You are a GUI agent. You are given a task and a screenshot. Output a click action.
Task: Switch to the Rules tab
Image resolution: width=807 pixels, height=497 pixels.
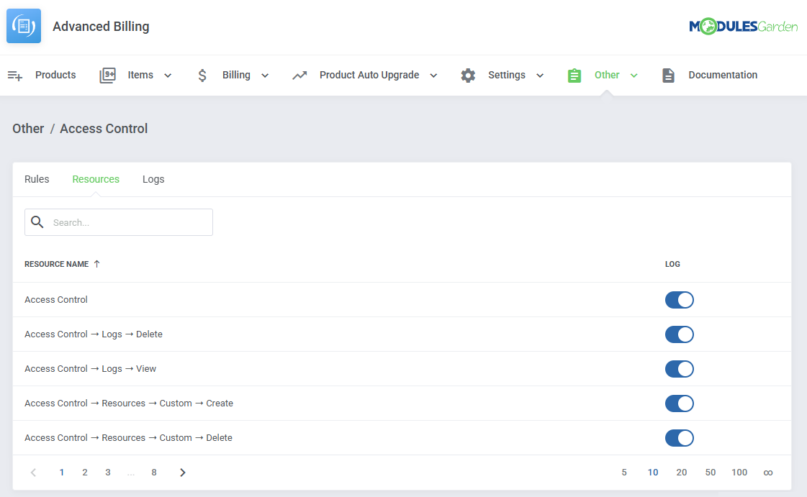point(37,179)
